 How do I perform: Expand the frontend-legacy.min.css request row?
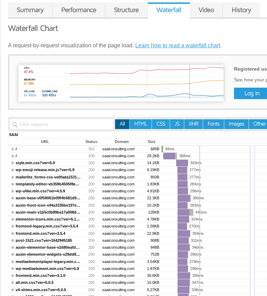[x=13, y=226]
